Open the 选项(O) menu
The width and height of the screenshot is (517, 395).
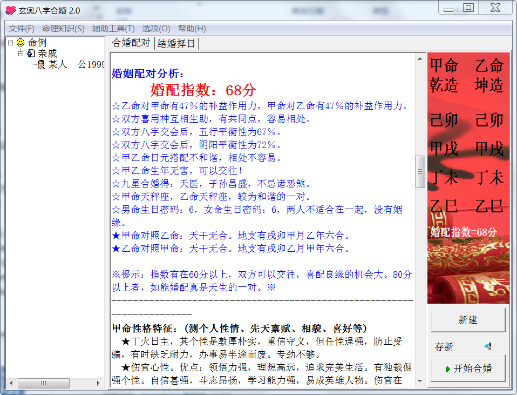pyautogui.click(x=157, y=29)
